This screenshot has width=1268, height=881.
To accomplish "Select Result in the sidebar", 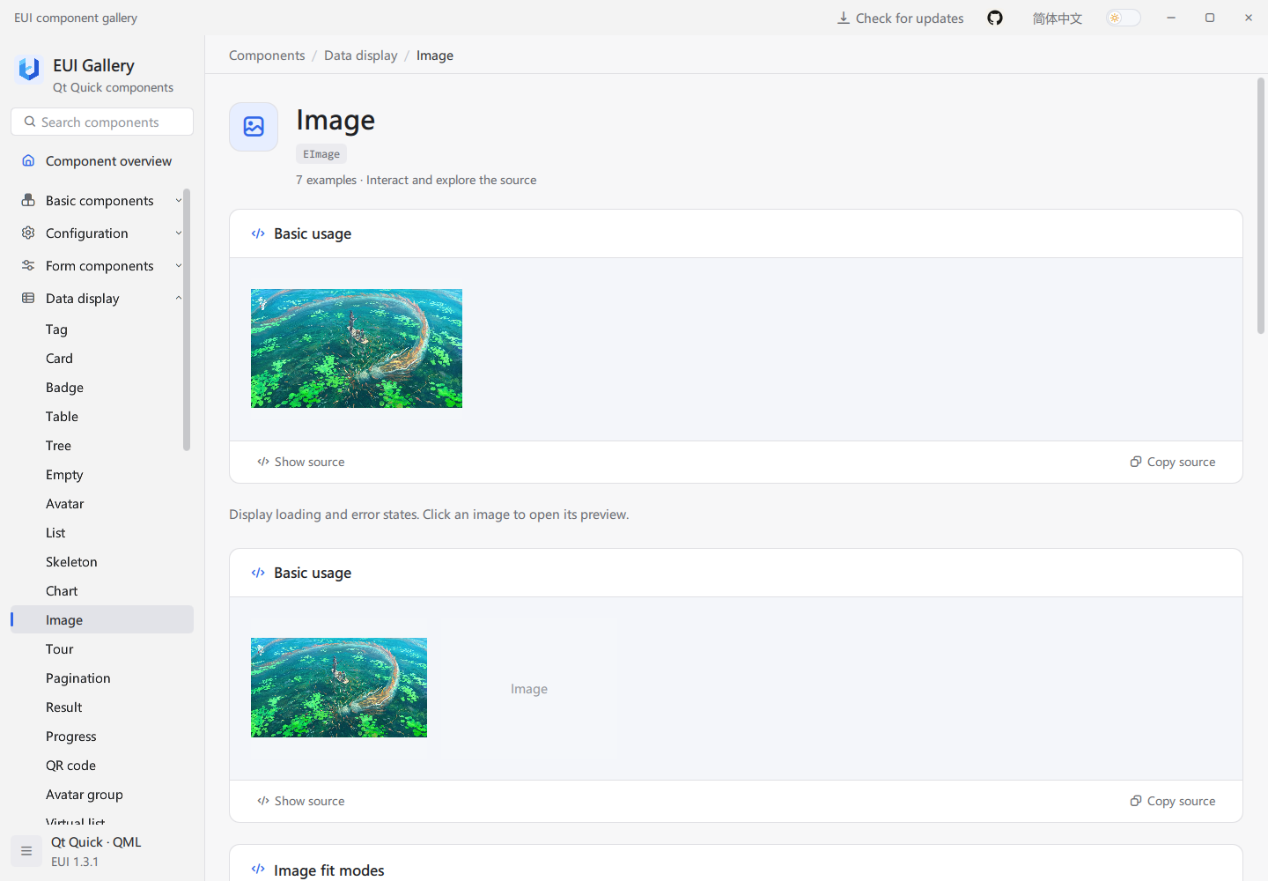I will pyautogui.click(x=102, y=707).
